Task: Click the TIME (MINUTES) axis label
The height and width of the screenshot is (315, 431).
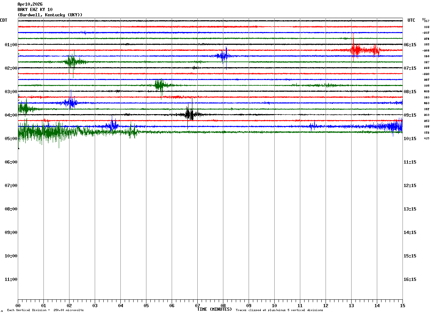Action: pyautogui.click(x=214, y=309)
